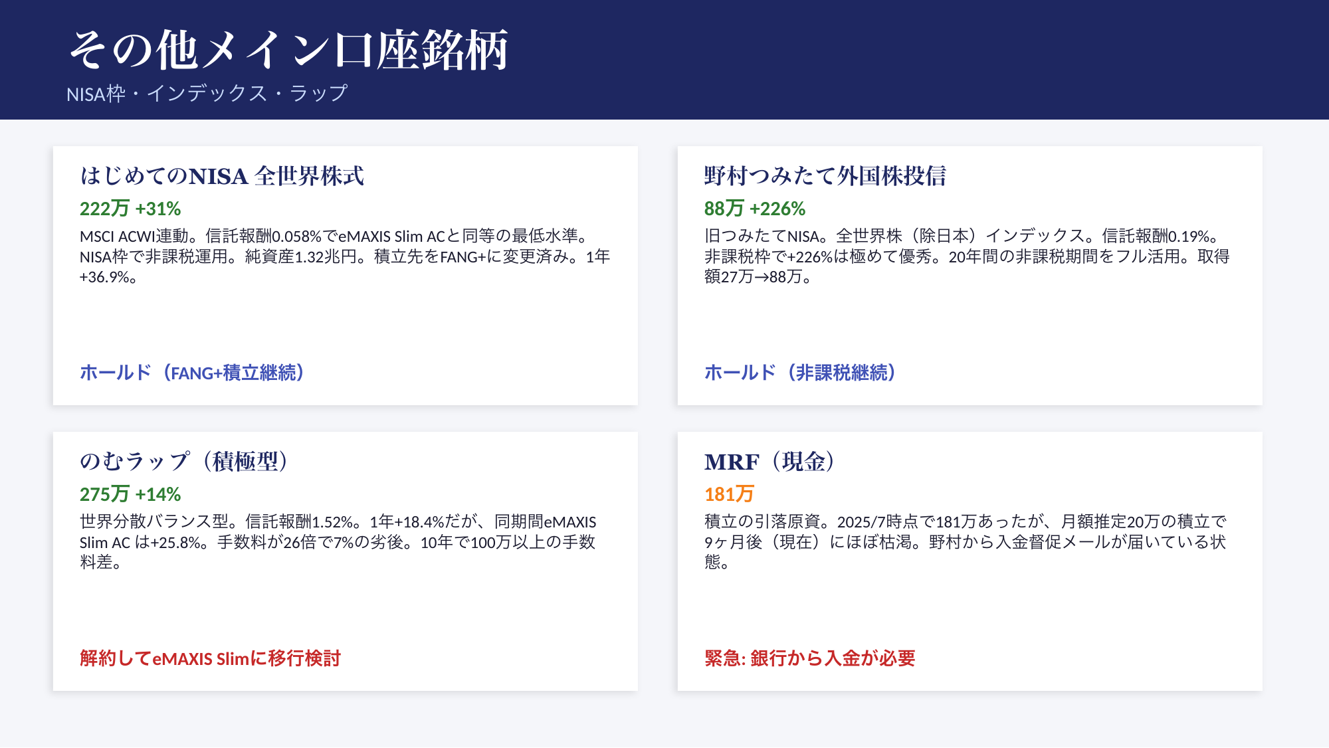Select the heading 野村つみたて外国株投信

click(825, 176)
